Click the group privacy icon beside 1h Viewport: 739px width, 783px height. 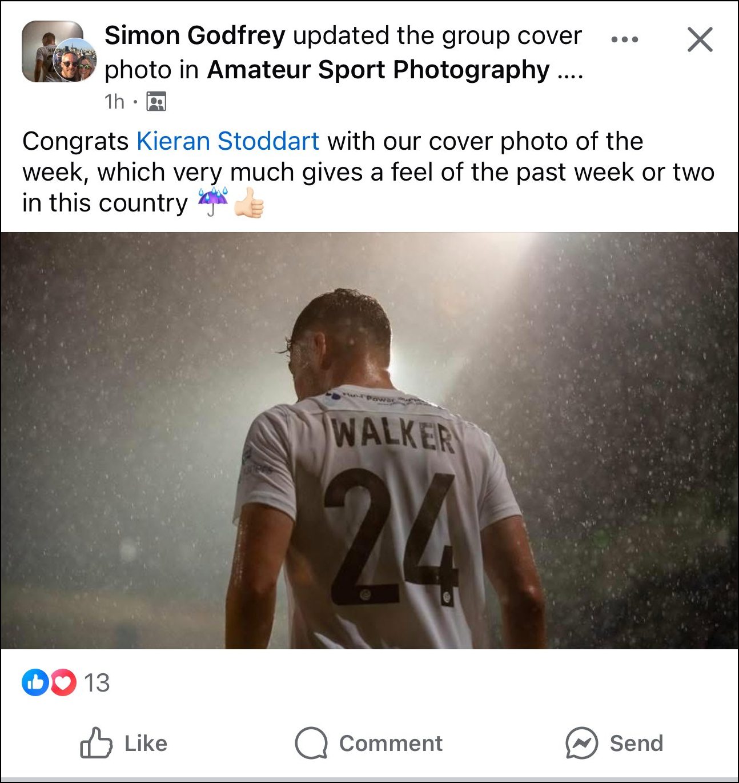[x=156, y=102]
